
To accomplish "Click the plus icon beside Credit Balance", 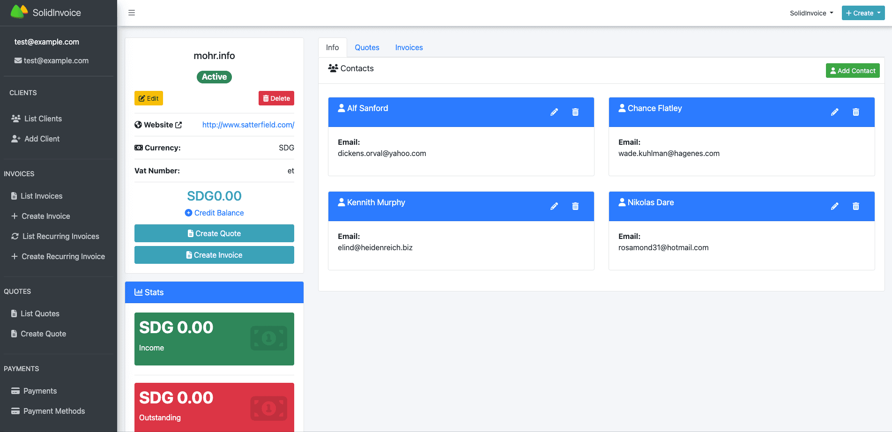I will click(188, 213).
